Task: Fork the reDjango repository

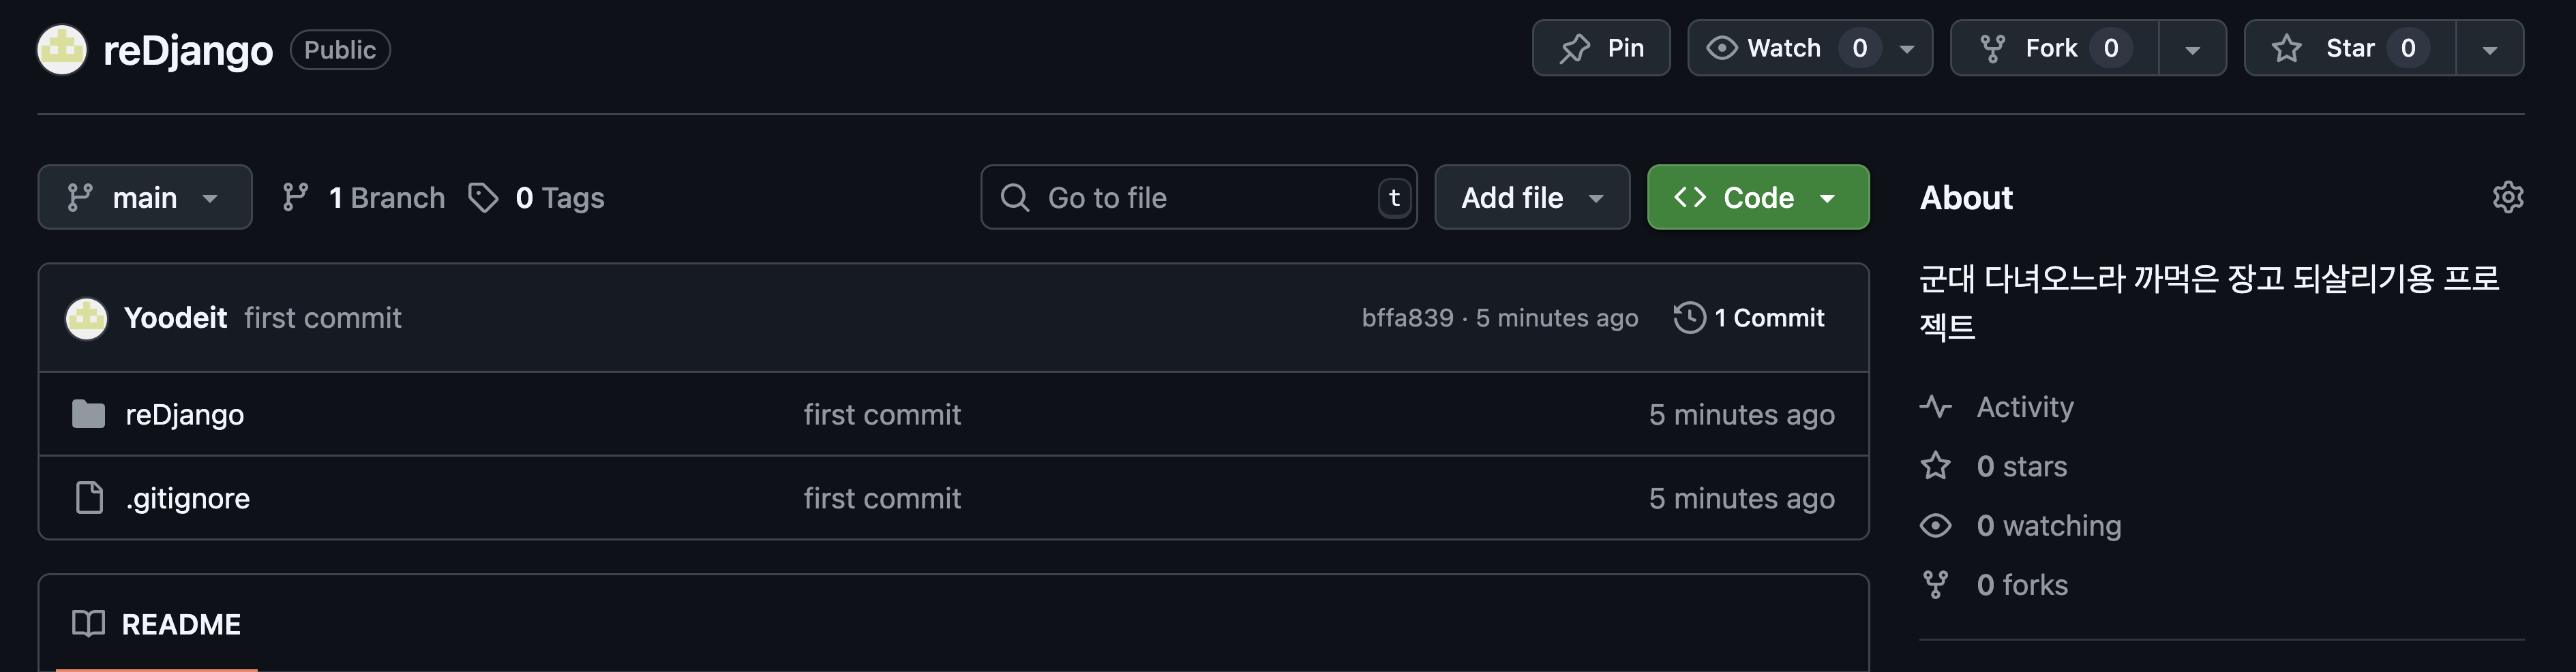Action: point(2052,48)
